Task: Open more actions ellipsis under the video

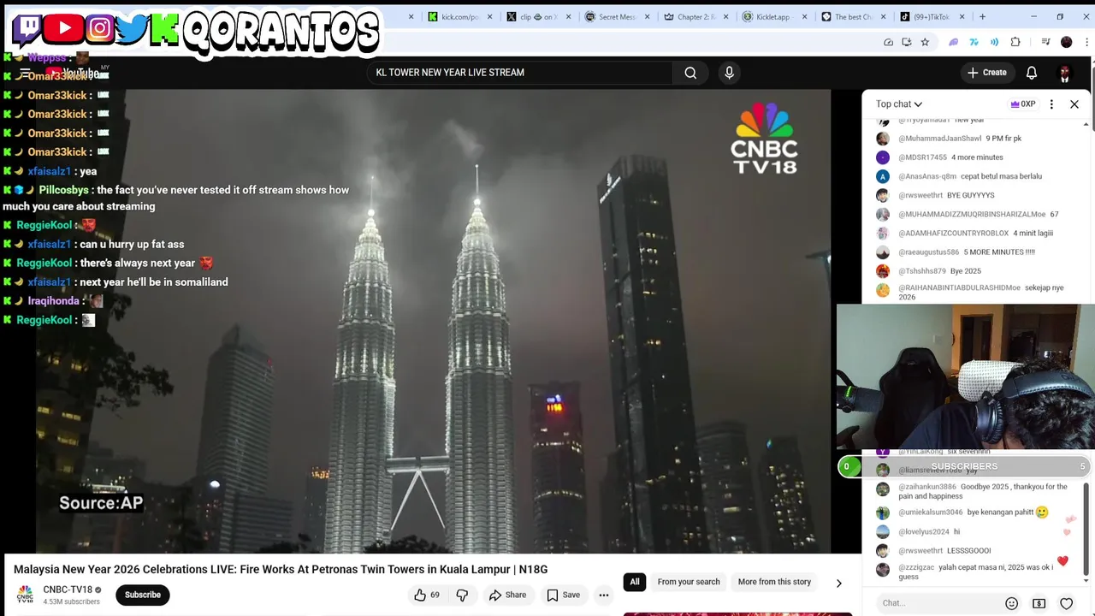Action: [x=603, y=595]
